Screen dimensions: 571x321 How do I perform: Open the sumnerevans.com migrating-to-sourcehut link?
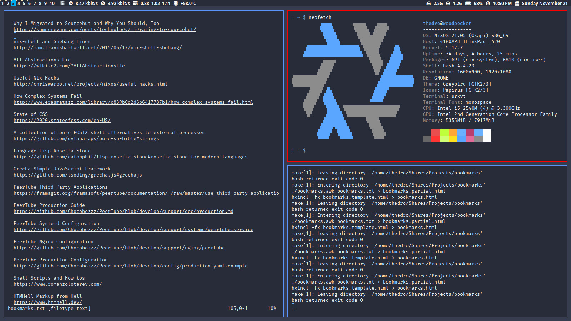pyautogui.click(x=105, y=30)
